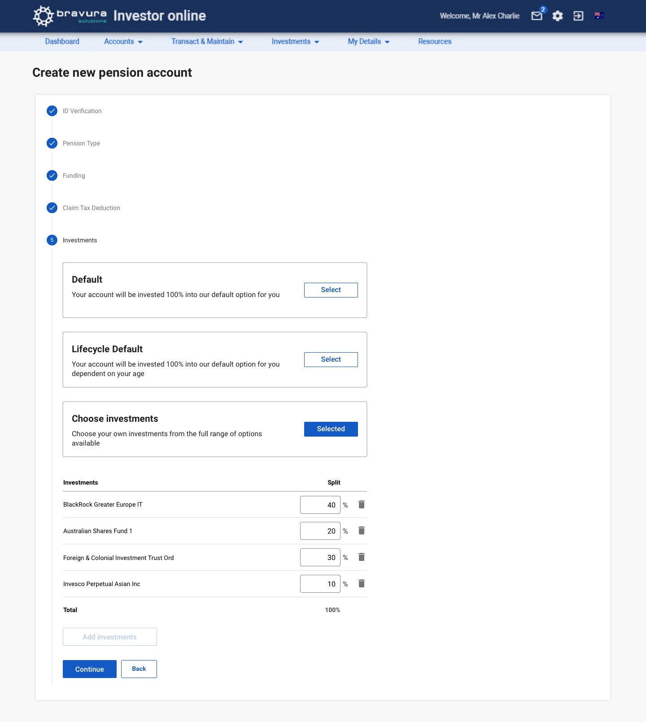This screenshot has width=646, height=722.
Task: Select the Default investment option
Action: [x=331, y=290]
